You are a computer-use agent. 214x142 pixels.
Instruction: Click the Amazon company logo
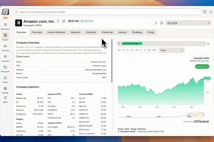(x=19, y=23)
